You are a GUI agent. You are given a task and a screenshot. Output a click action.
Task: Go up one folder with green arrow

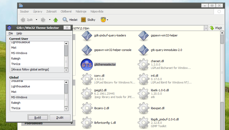[56, 20]
